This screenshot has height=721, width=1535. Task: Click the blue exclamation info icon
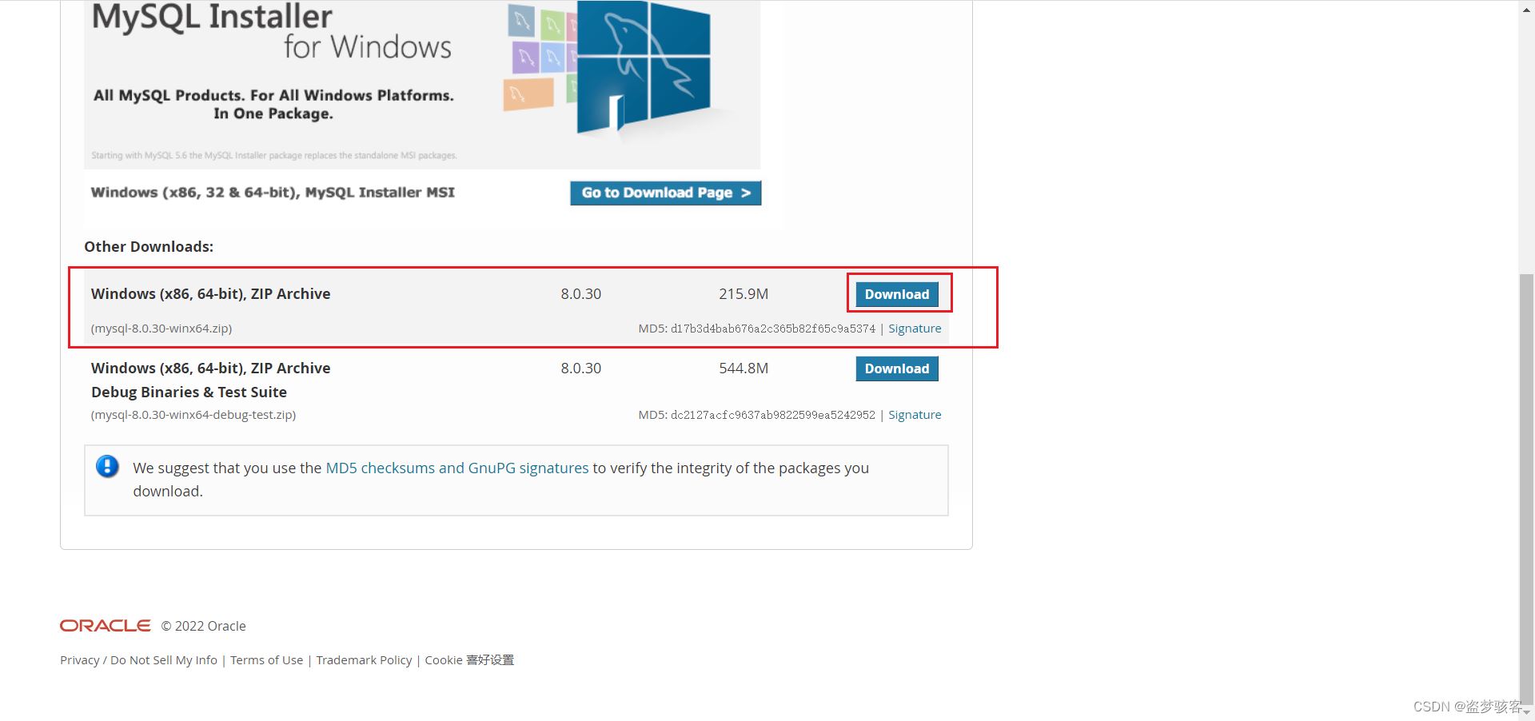click(x=107, y=466)
